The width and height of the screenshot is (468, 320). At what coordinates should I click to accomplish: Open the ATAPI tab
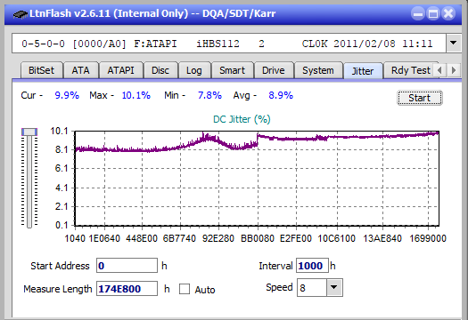120,70
